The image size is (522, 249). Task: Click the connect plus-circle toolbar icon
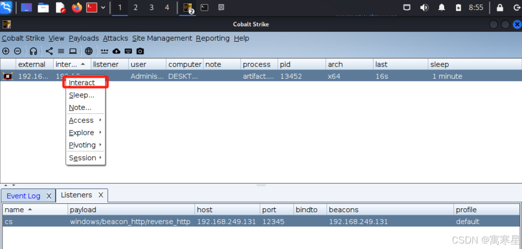point(6,51)
